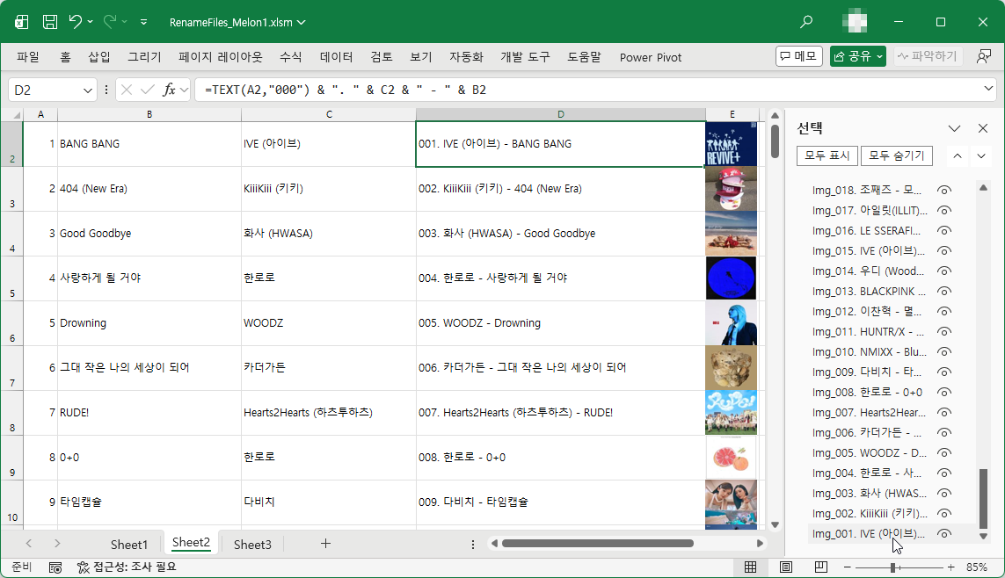Hide the Img_007 Hearts2Hearts object
The image size is (1005, 578).
coord(944,412)
